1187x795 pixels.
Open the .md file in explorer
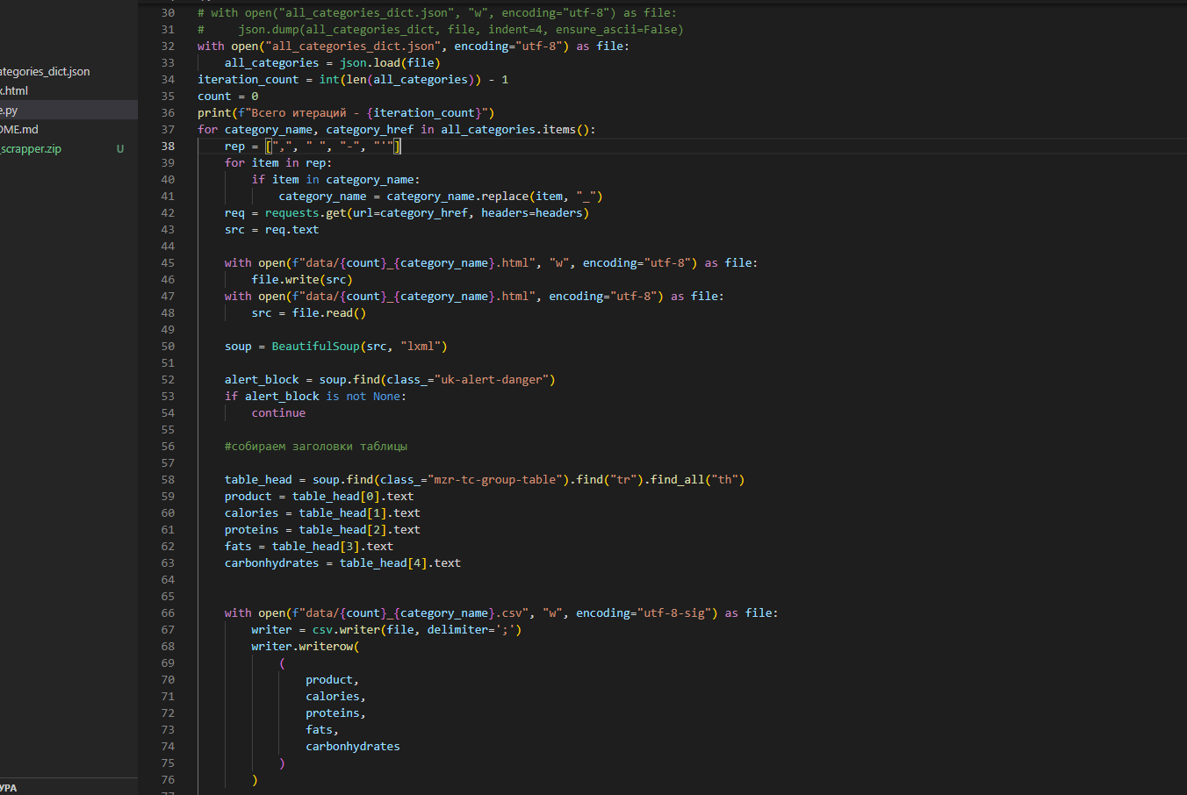pyautogui.click(x=19, y=129)
